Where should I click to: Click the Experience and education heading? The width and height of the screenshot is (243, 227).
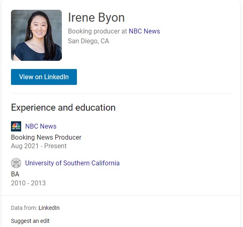pyautogui.click(x=63, y=108)
